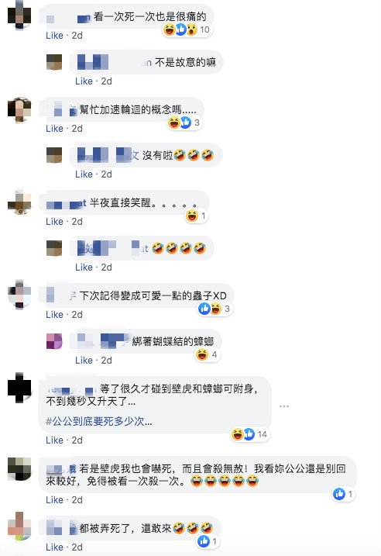Open black avatar beside 等了很久才碰到壁虎 comment

coord(19,387)
